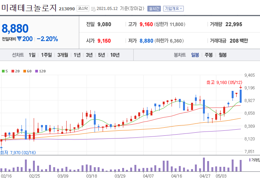The image size is (260, 181).
Task: Click the stock code 213090
Action: tap(67, 9)
